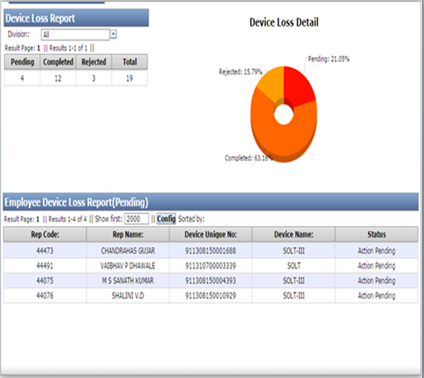Sort by Rep Name column header

(x=128, y=234)
